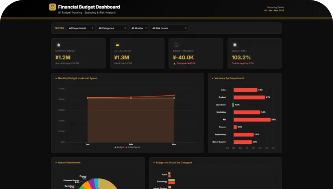The height and width of the screenshot is (189, 333).
Task: Click the ¥-40.0K budget variance value
Action: [x=183, y=57]
